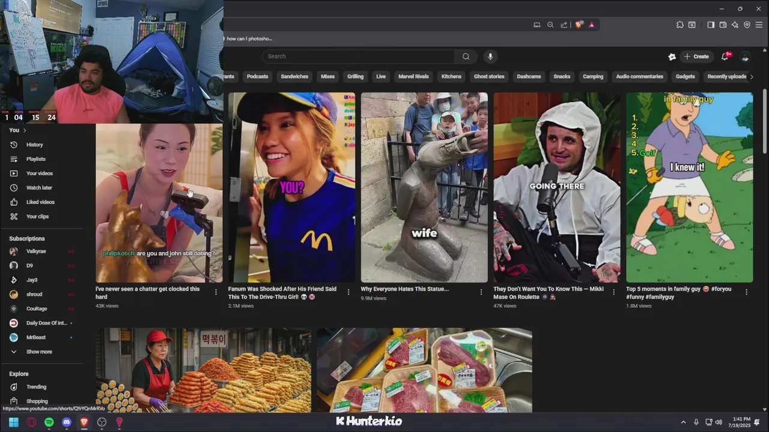The height and width of the screenshot is (432, 769).
Task: Open options menu for Mikki Mase short
Action: coord(613,292)
